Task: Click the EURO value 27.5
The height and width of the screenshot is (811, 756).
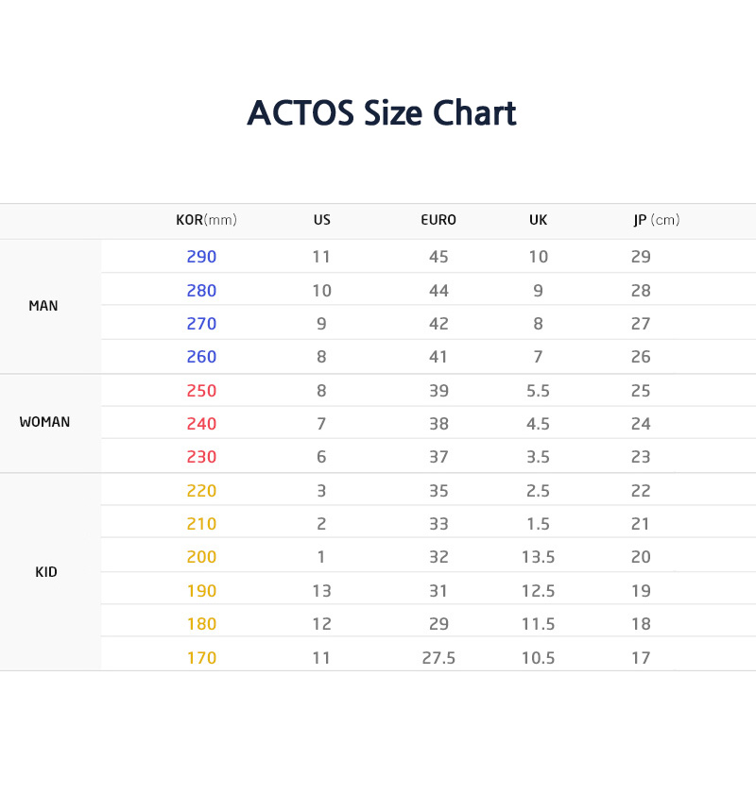Action: pos(438,658)
